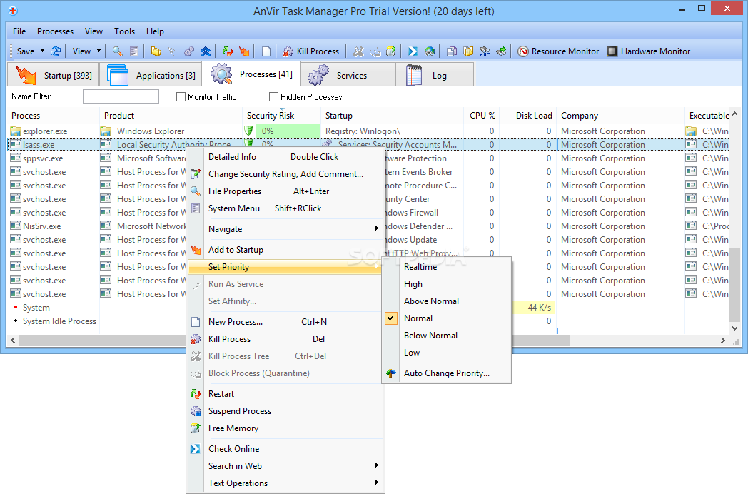Click the vertical scrollbar down arrow
748x494 pixels.
pos(734,328)
